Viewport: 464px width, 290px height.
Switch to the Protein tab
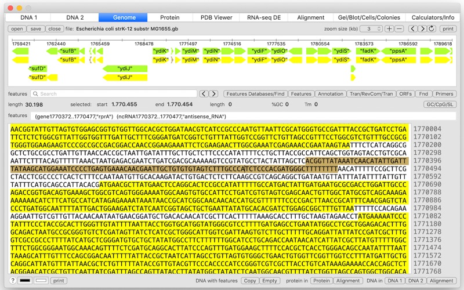tap(169, 17)
